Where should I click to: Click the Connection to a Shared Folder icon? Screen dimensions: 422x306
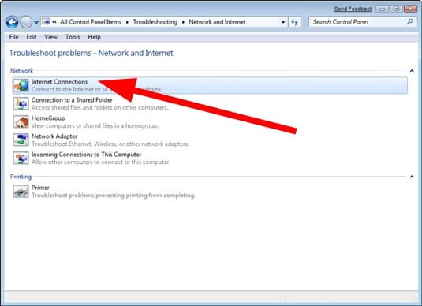[21, 103]
